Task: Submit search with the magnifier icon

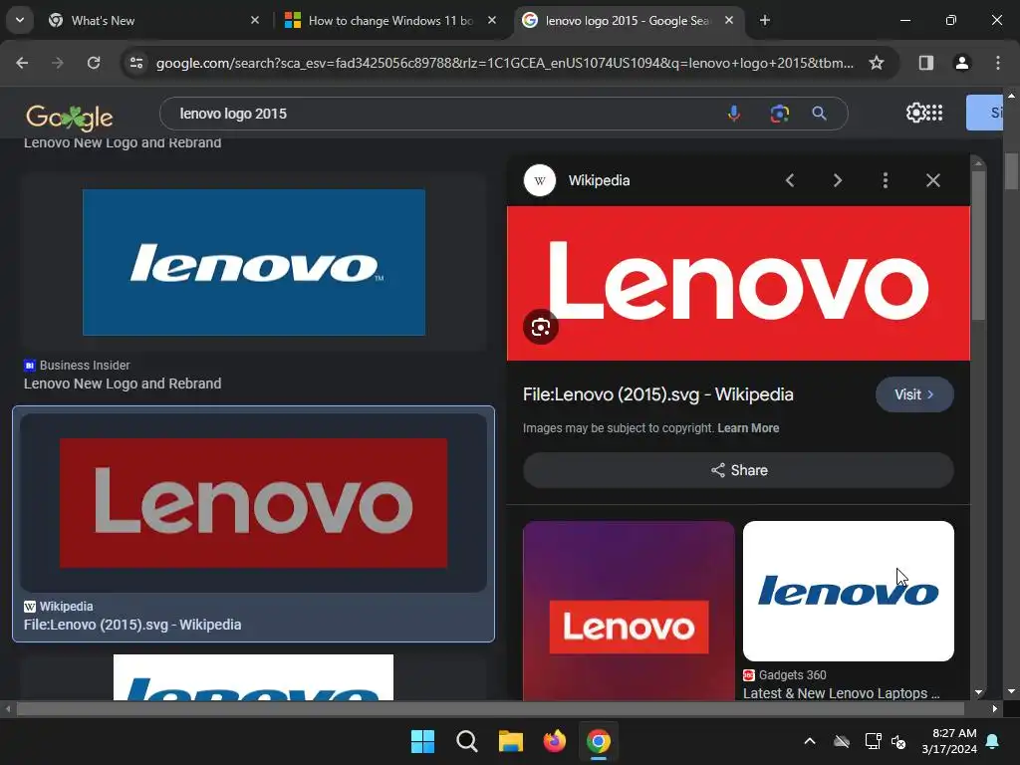Action: 820,114
